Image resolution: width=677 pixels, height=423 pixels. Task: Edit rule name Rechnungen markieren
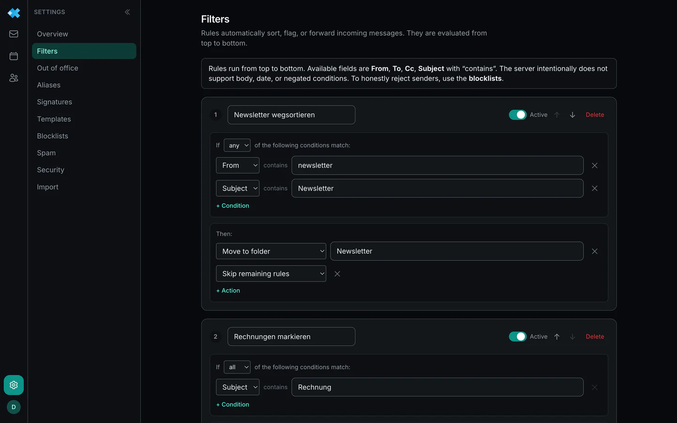291,337
